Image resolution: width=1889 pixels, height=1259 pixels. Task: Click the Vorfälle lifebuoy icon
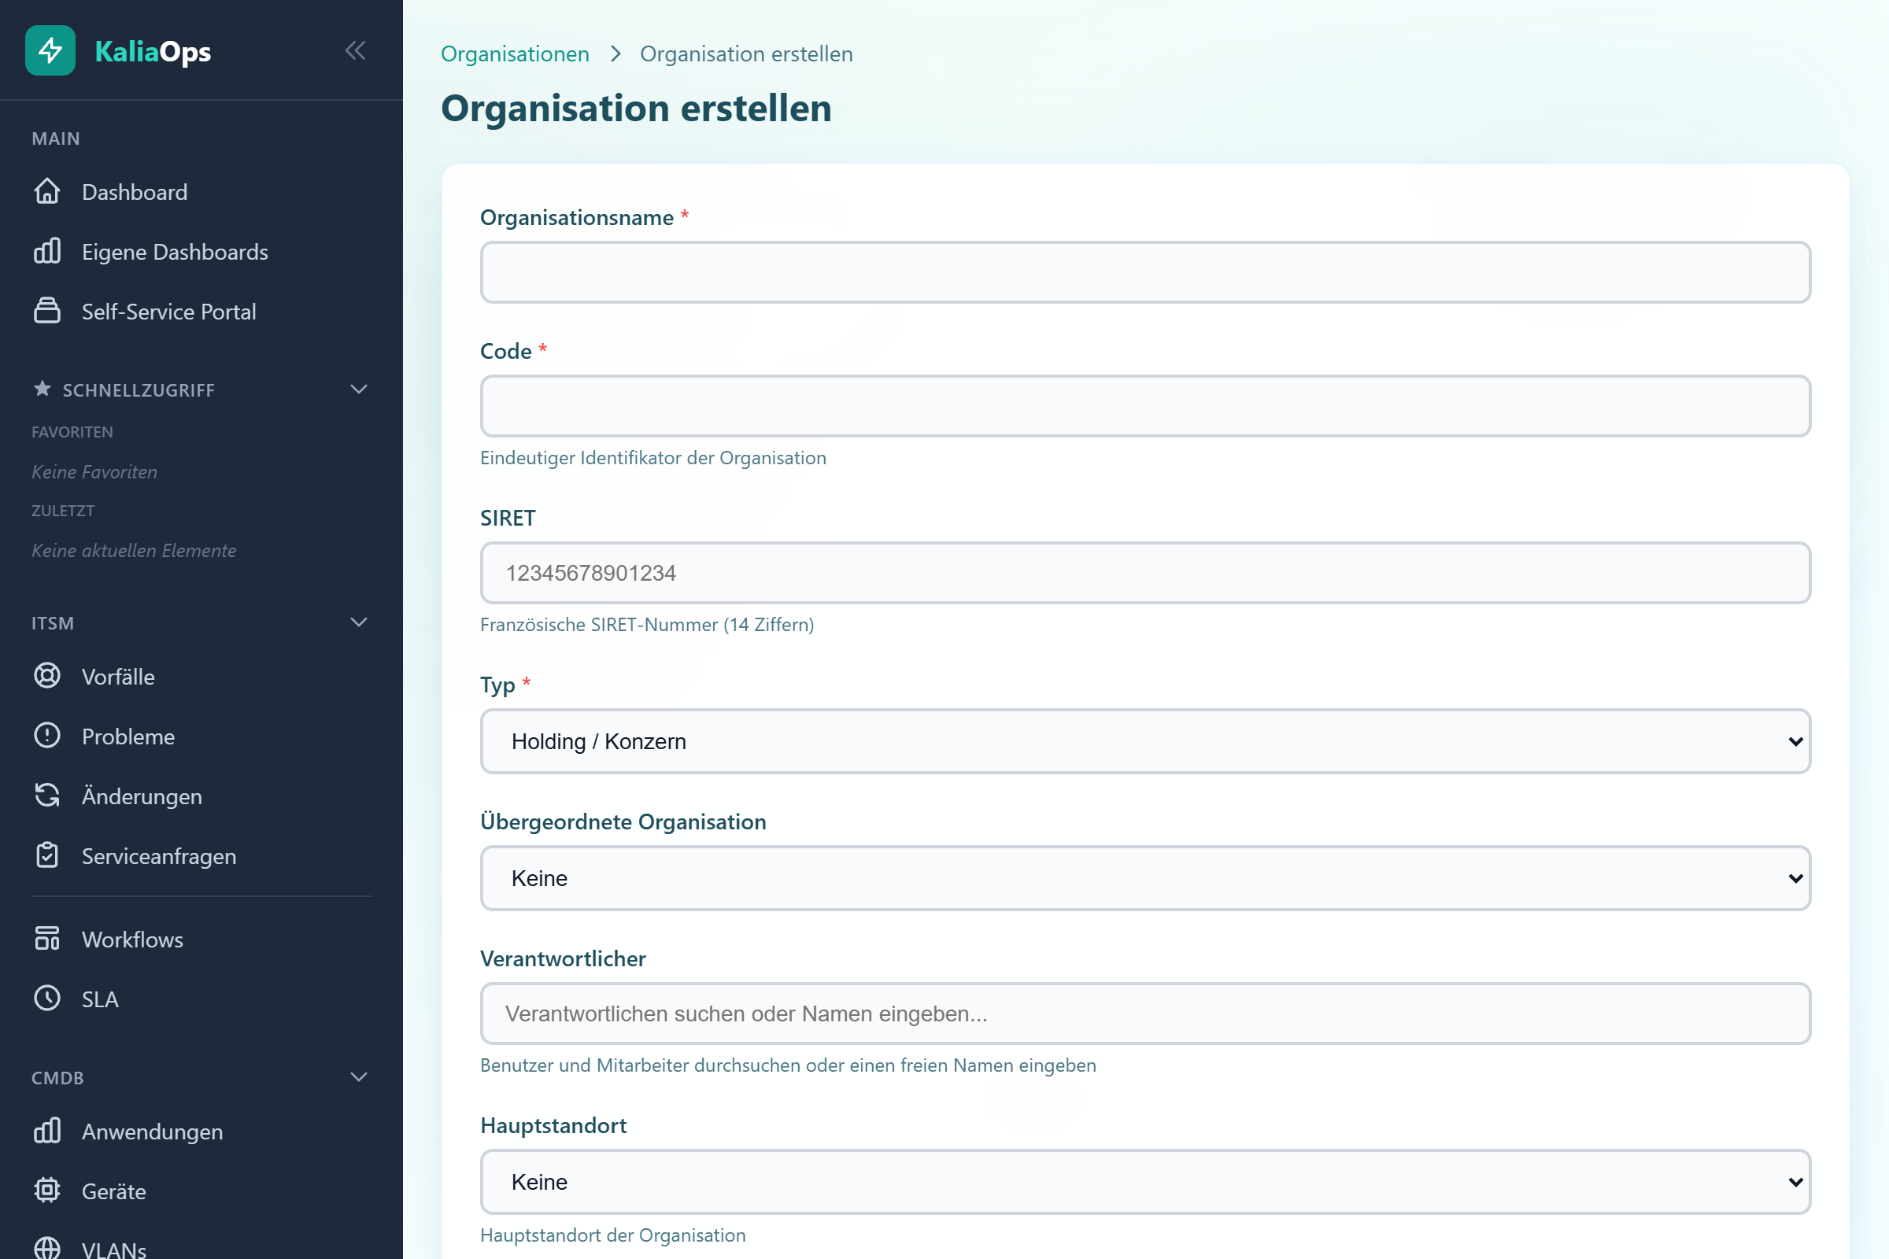click(x=47, y=676)
